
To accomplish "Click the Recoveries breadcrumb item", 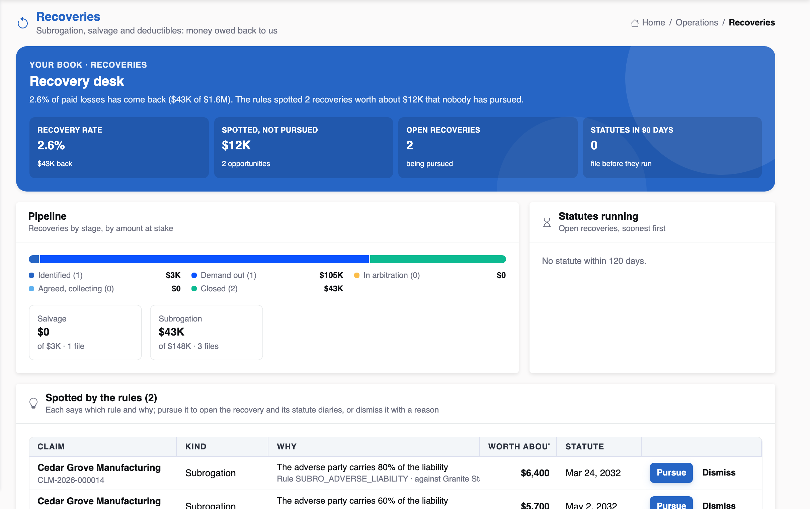I will (x=751, y=22).
